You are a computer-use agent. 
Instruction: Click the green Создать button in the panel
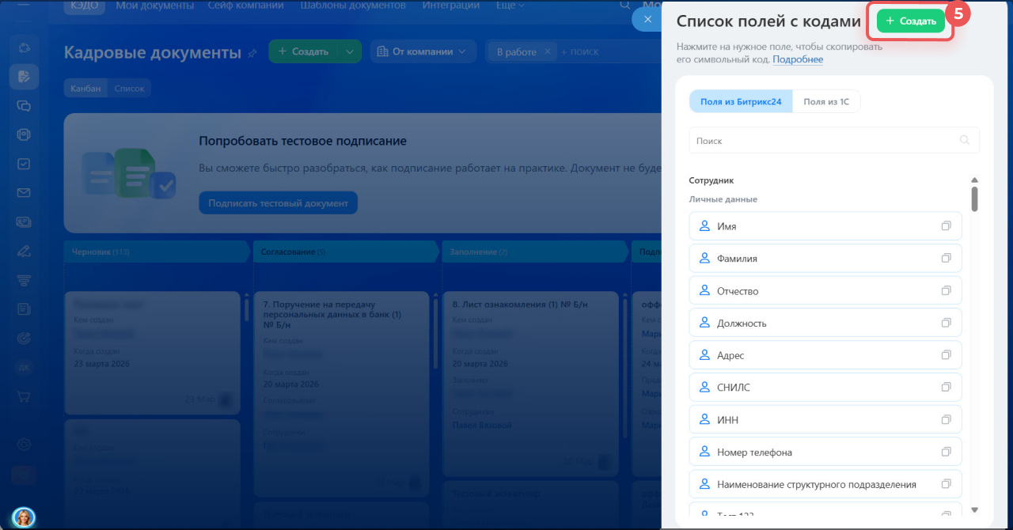[910, 21]
